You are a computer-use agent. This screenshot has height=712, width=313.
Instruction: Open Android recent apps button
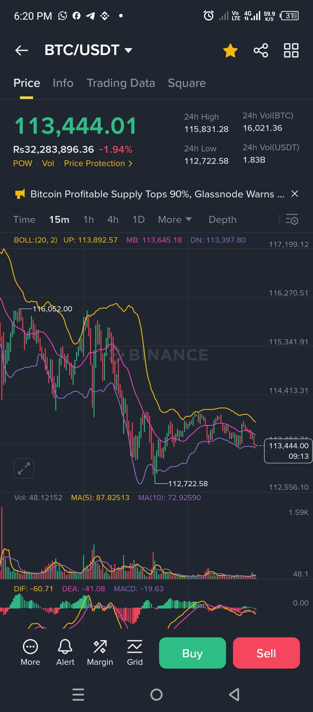pos(78,695)
